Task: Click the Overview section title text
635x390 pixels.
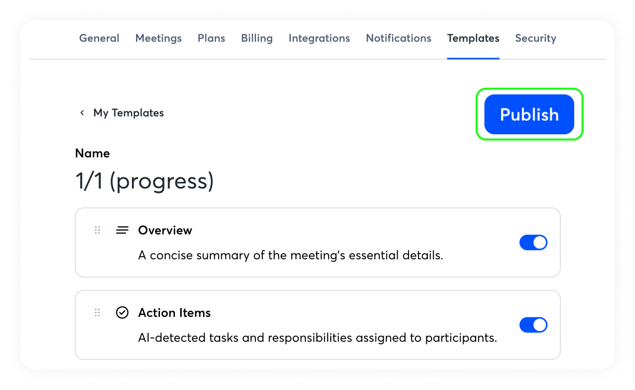Action: [x=165, y=230]
